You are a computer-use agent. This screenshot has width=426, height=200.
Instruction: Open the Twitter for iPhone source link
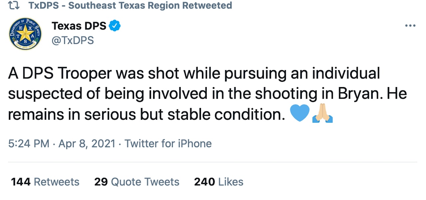(168, 144)
